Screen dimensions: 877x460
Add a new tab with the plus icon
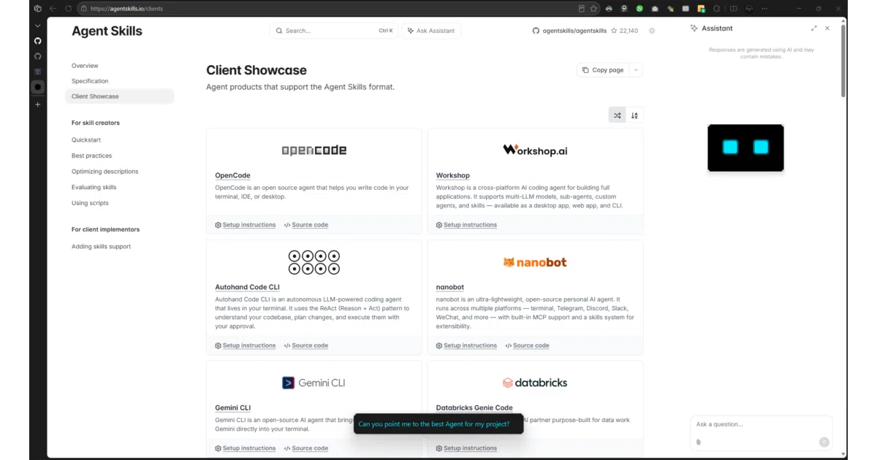click(38, 104)
